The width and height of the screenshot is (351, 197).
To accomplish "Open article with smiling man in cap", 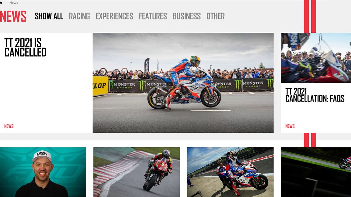I will (x=43, y=172).
